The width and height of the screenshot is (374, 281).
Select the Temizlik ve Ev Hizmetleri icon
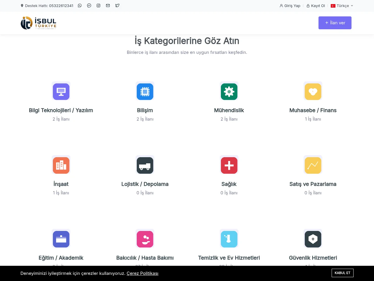229,239
